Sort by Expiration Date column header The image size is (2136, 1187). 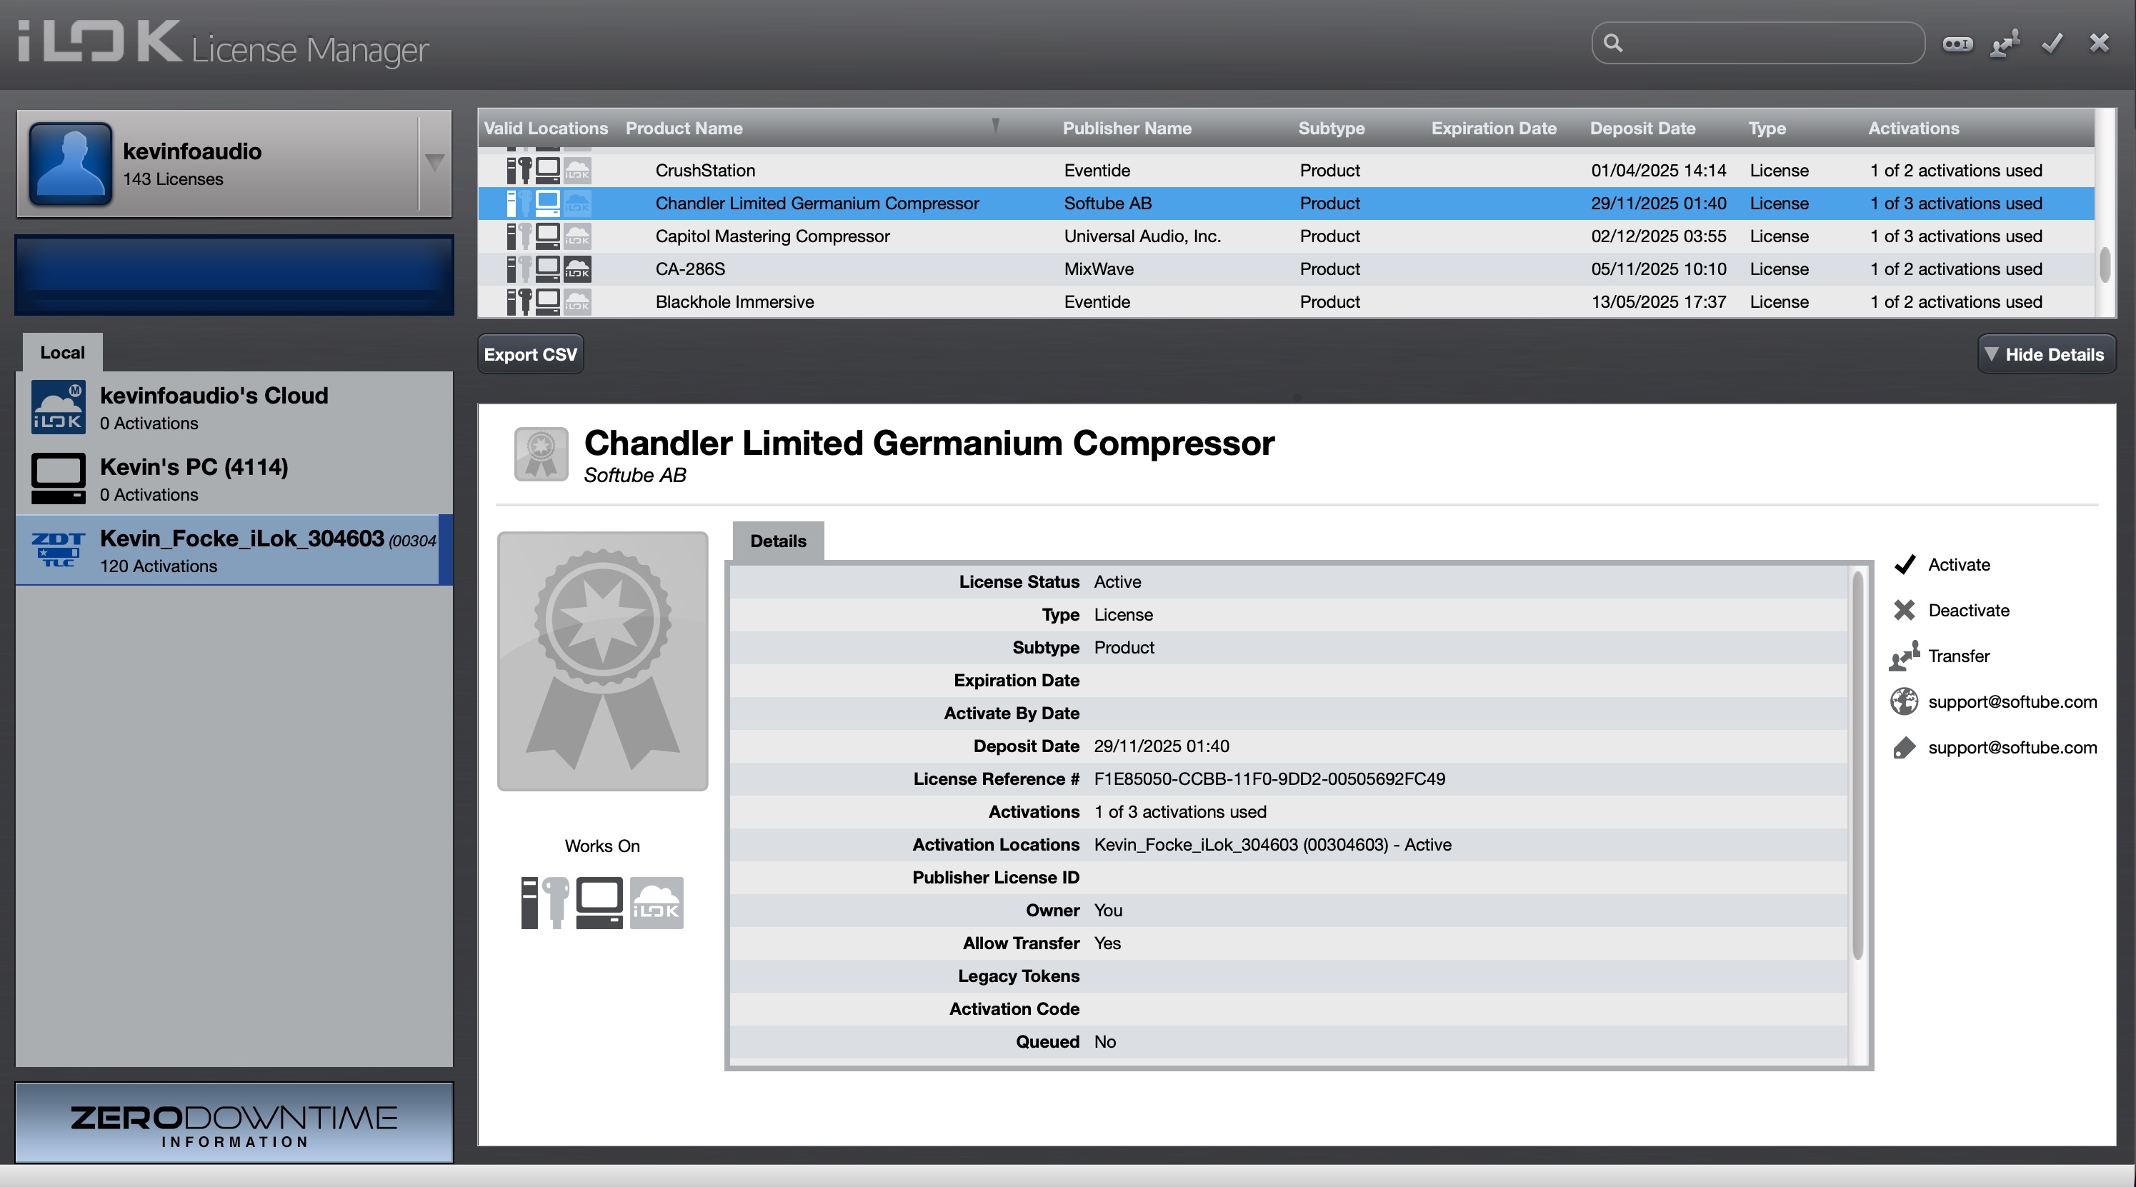(x=1493, y=129)
